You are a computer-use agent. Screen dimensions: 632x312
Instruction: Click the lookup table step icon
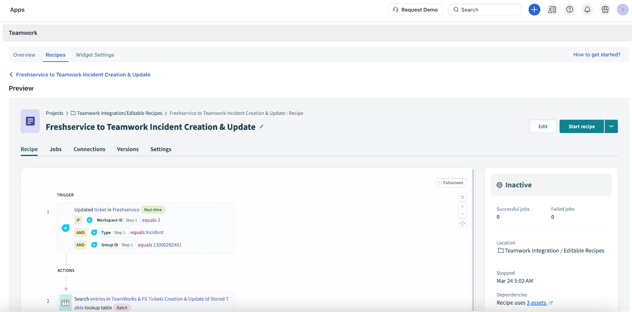click(x=66, y=303)
